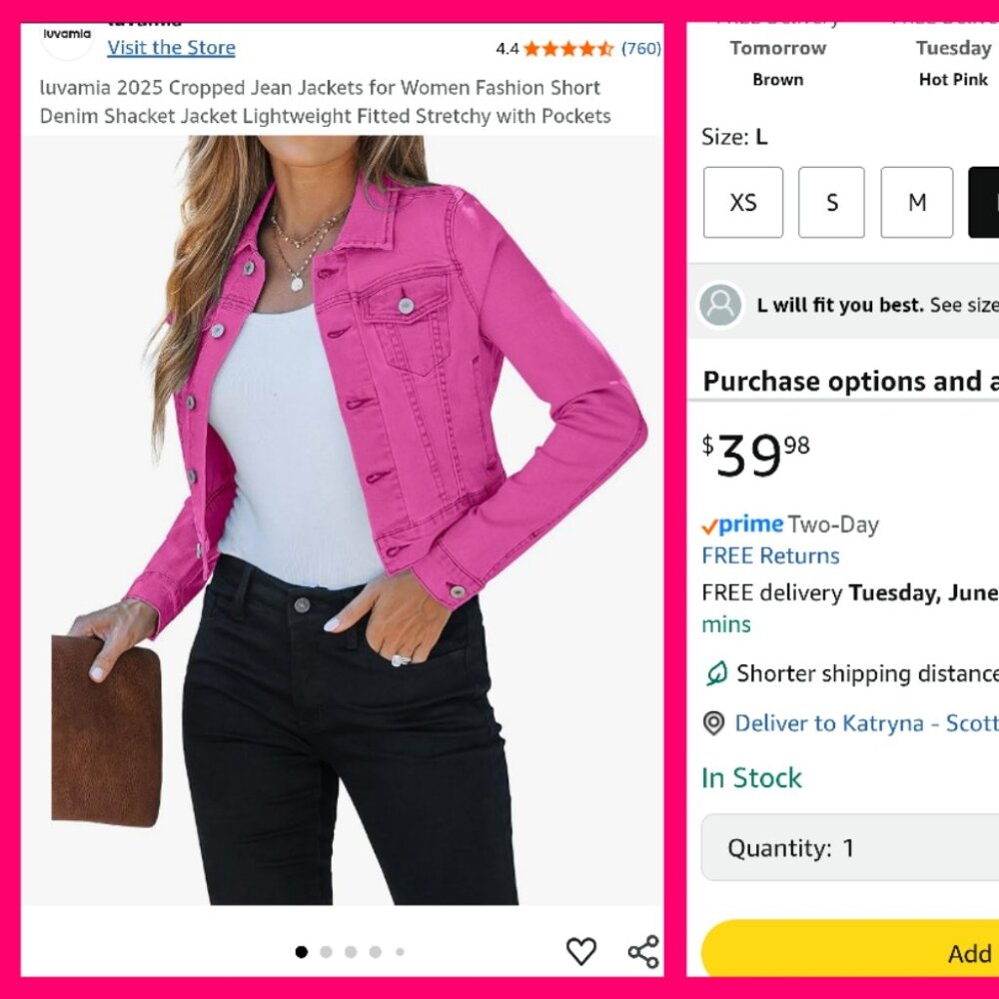The height and width of the screenshot is (999, 999).
Task: Click the Add to Cart button
Action: [899, 953]
